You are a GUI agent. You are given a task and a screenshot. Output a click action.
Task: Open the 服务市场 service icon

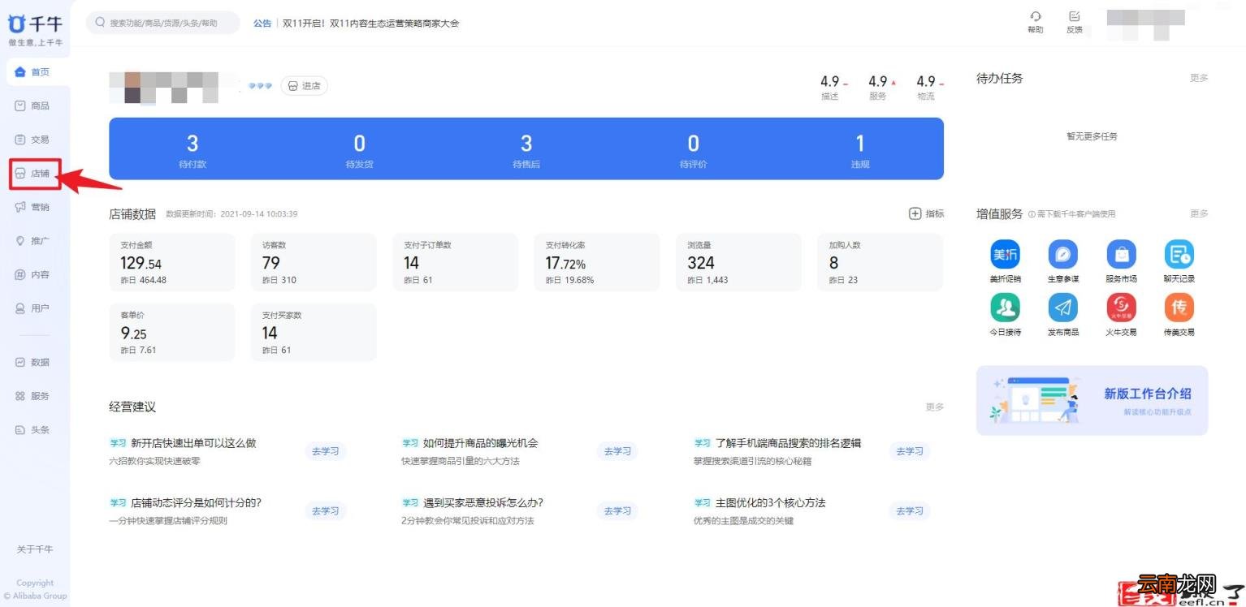[1121, 255]
